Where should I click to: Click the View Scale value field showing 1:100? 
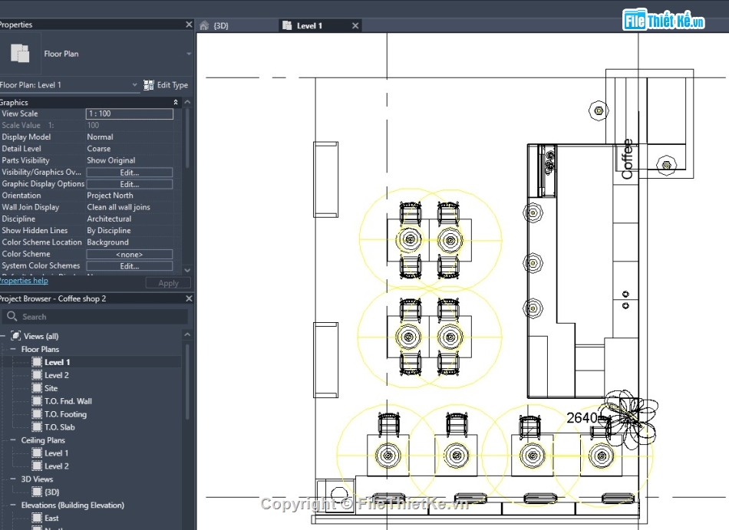129,113
